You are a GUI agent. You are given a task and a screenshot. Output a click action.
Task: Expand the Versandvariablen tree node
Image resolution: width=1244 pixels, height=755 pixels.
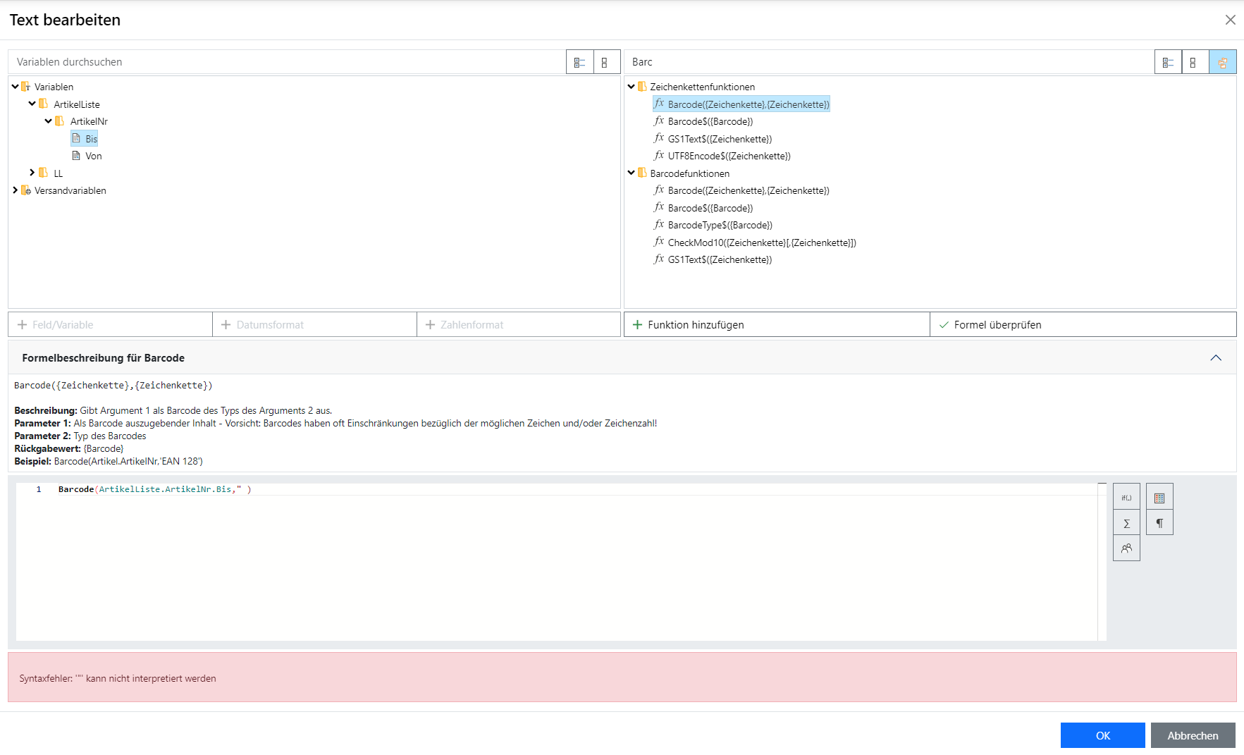[x=16, y=190]
